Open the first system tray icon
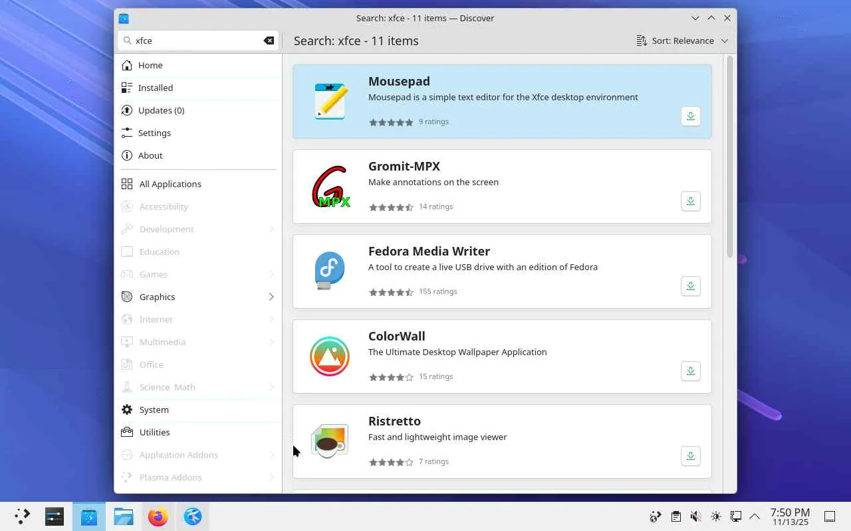 click(x=656, y=516)
